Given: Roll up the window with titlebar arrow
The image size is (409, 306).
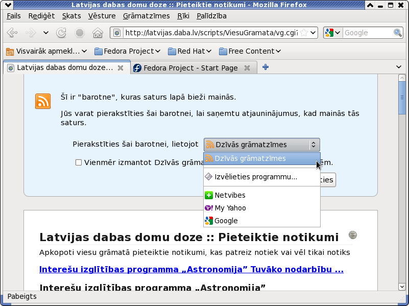Looking at the screenshot, I should point(370,5).
